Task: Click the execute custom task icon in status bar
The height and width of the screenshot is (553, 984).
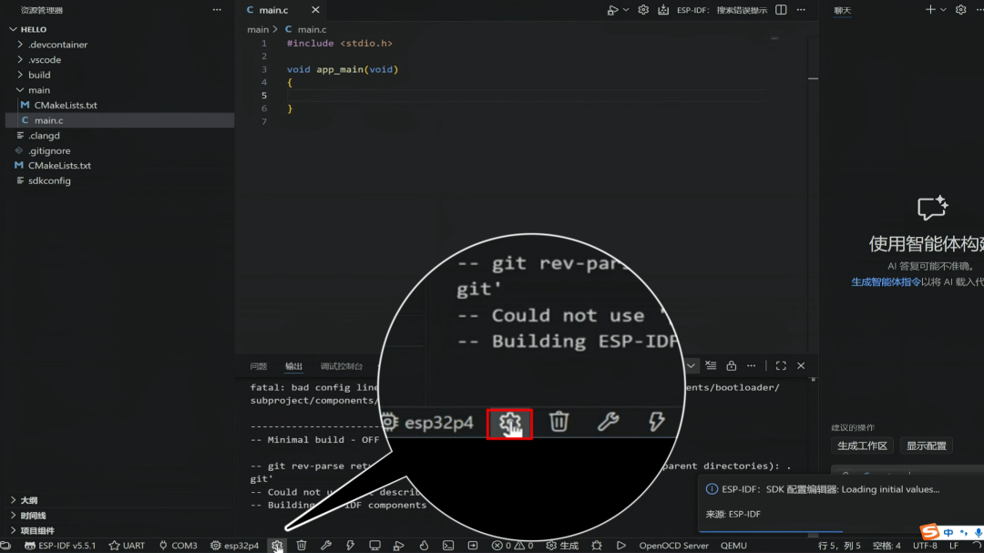Action: point(473,546)
